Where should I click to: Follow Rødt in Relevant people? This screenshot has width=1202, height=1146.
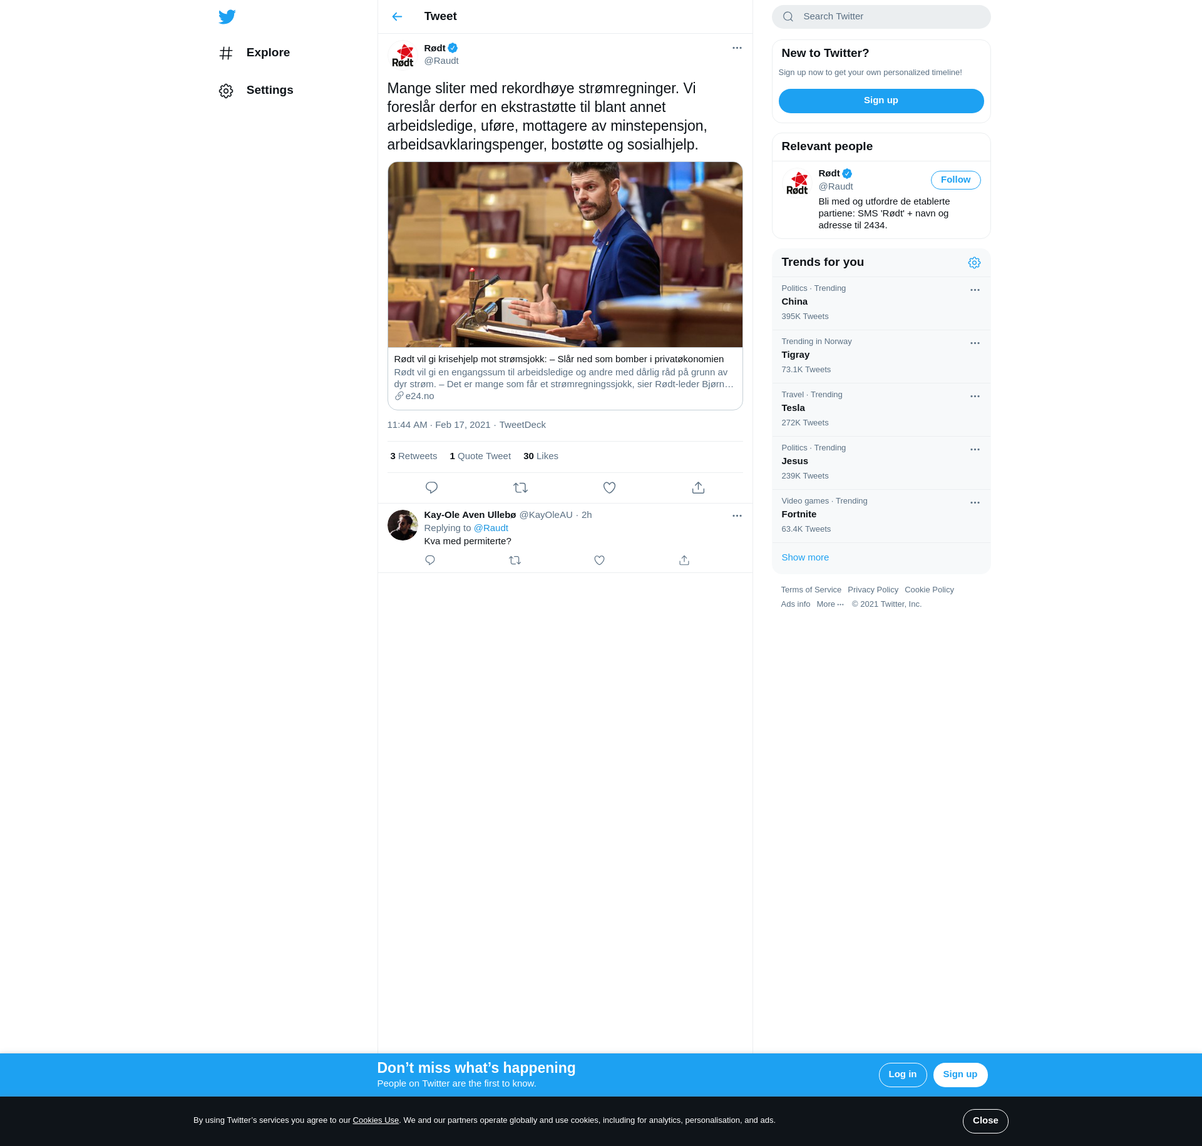[x=955, y=180]
